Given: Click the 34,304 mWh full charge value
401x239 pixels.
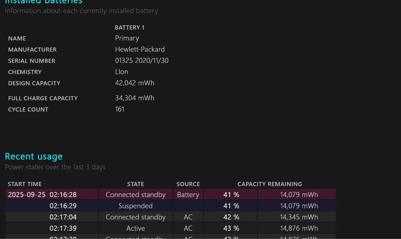Looking at the screenshot, I should [134, 98].
